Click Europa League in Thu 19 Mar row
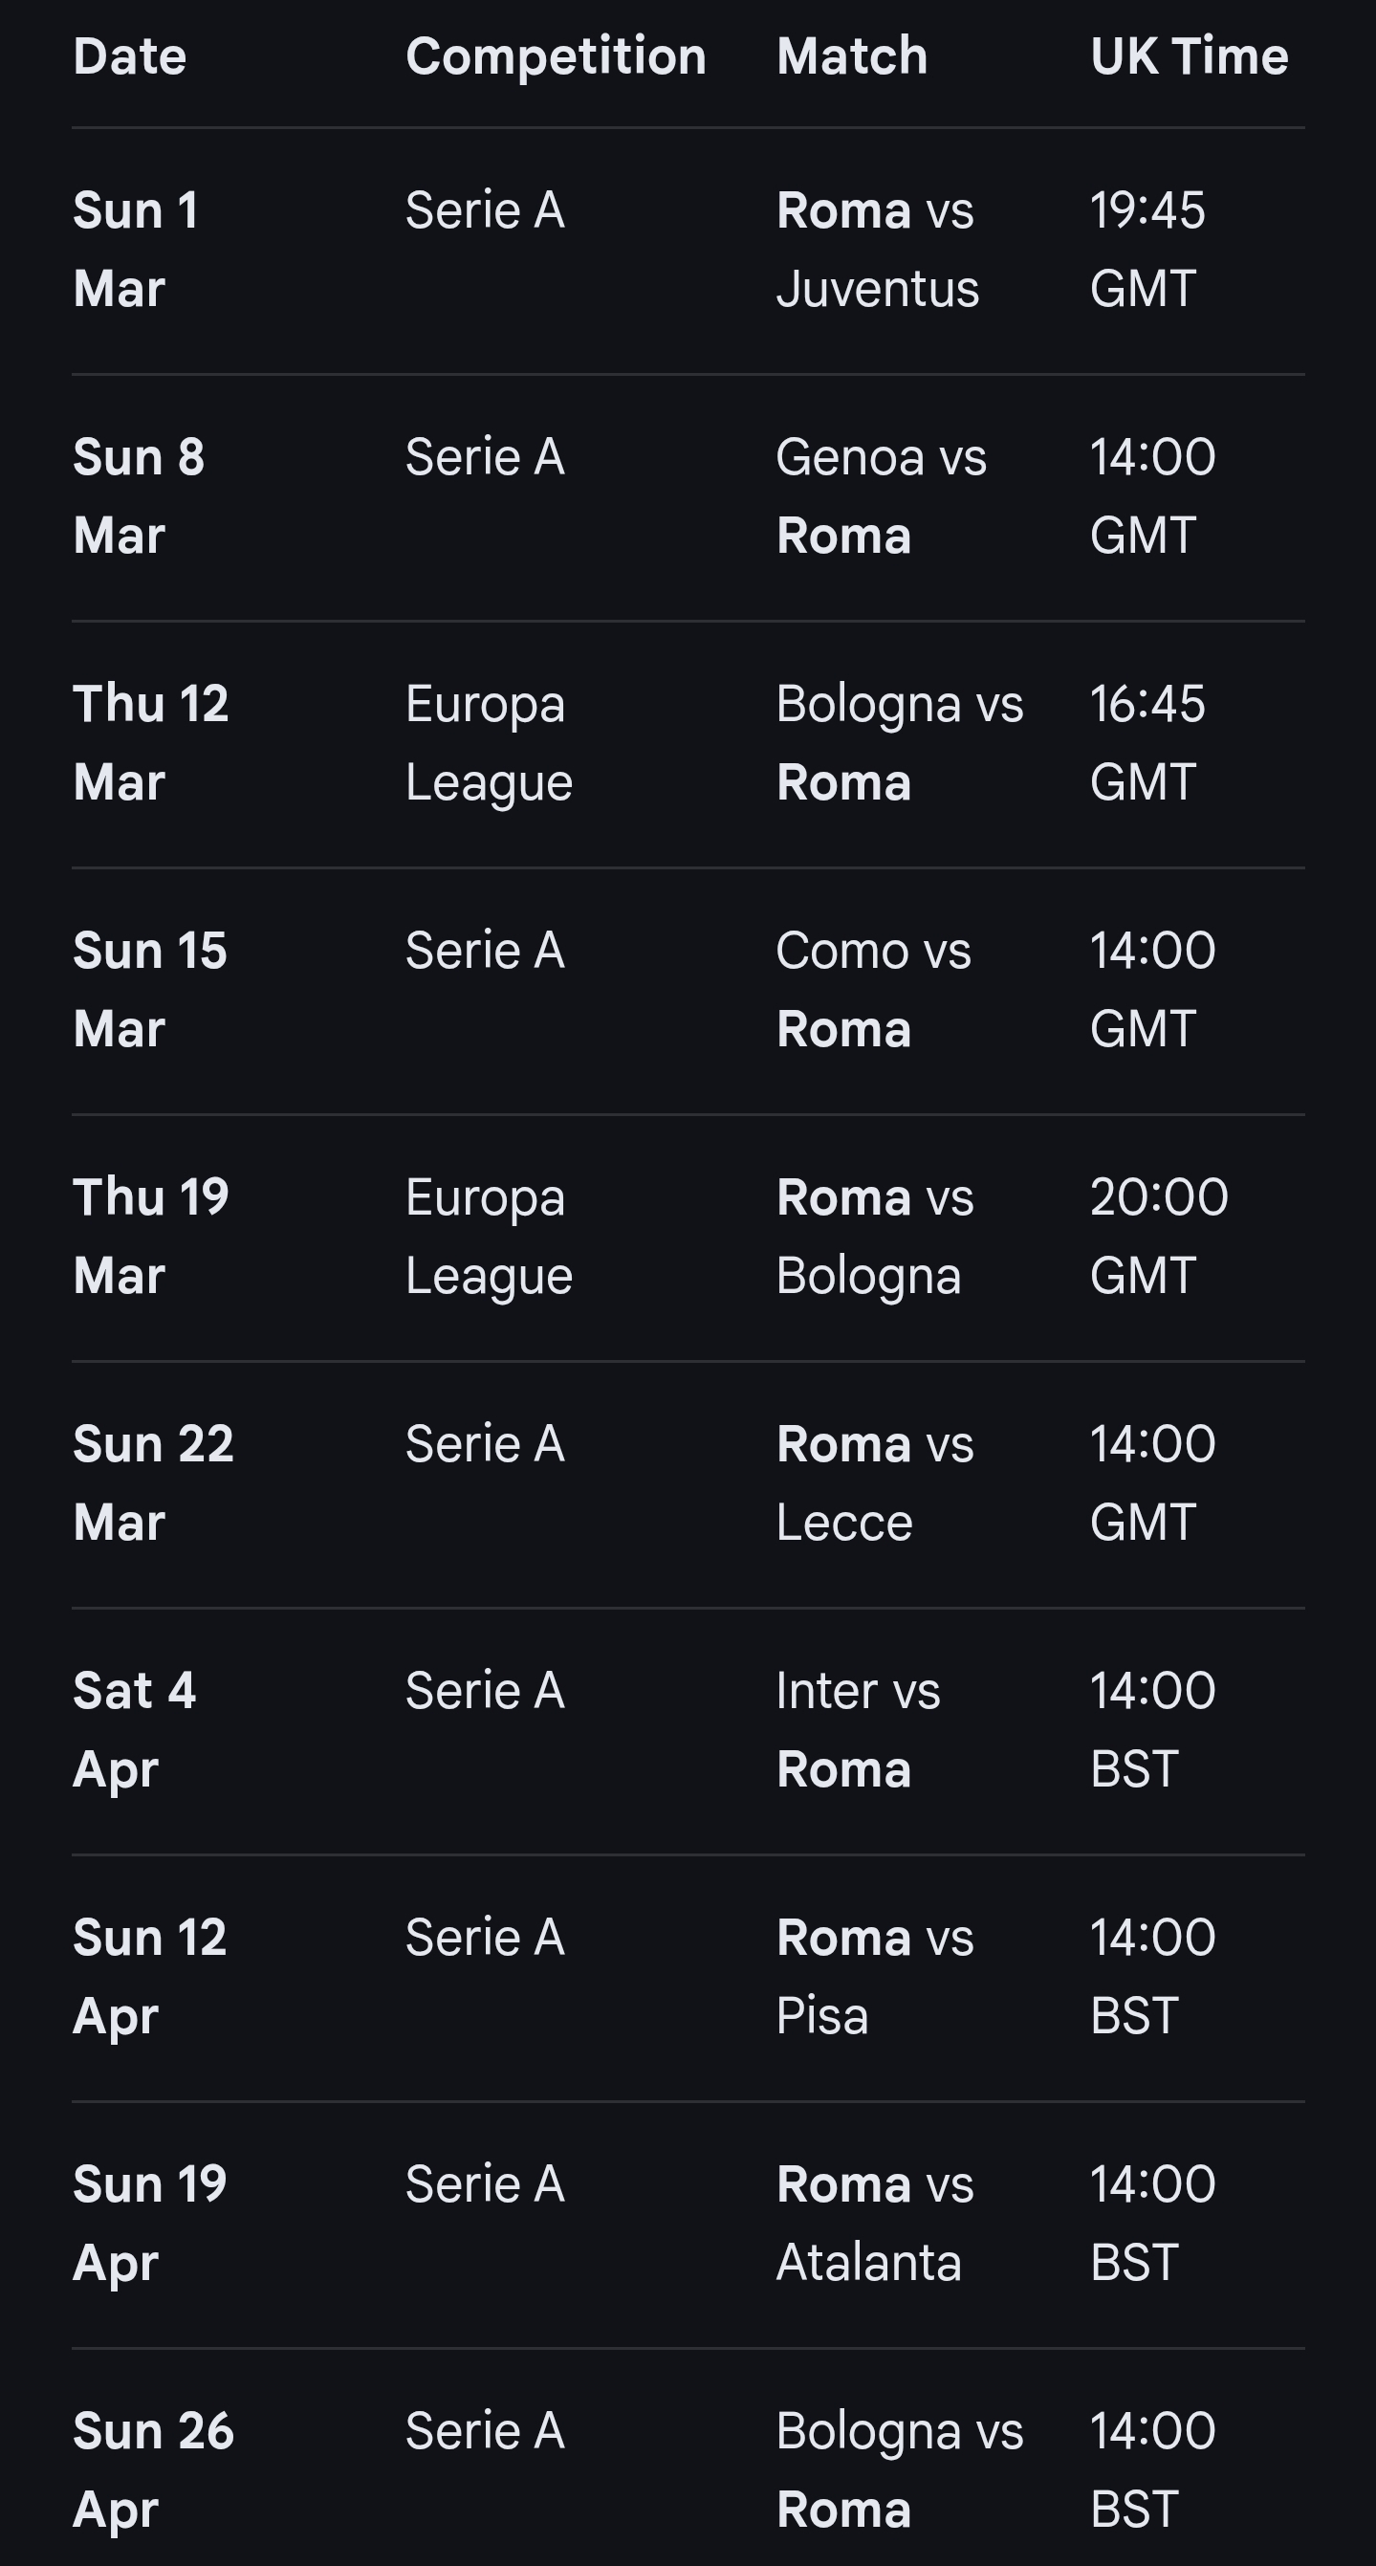This screenshot has width=1376, height=2566. pyautogui.click(x=489, y=1237)
